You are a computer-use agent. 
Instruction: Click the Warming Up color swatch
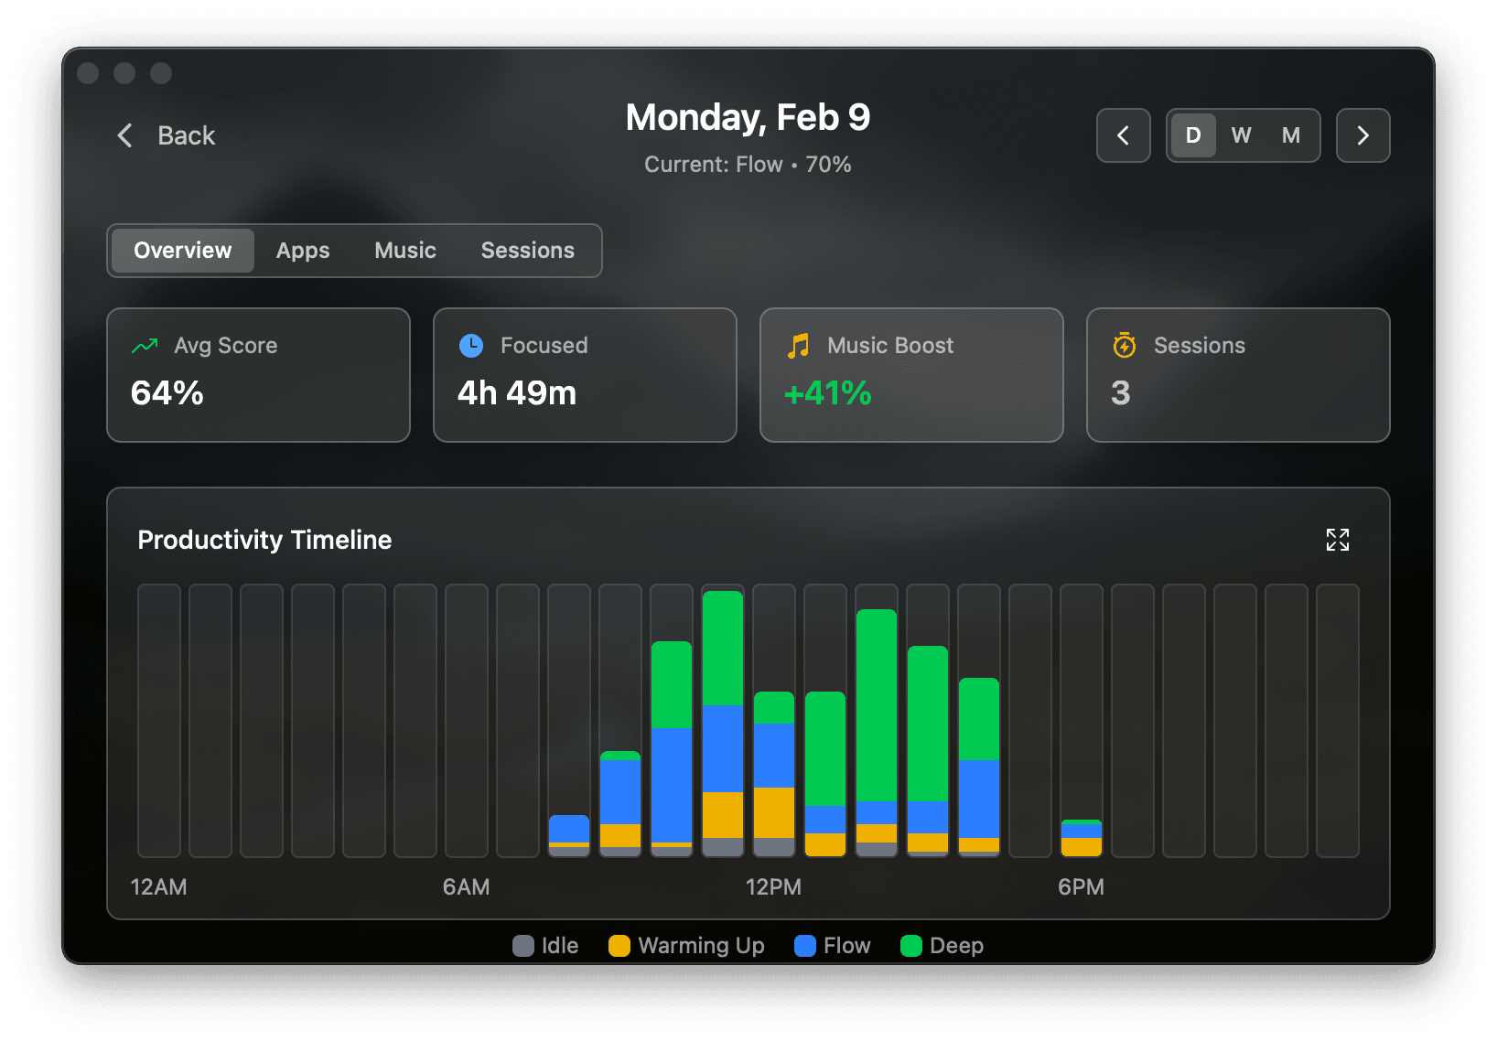click(619, 946)
